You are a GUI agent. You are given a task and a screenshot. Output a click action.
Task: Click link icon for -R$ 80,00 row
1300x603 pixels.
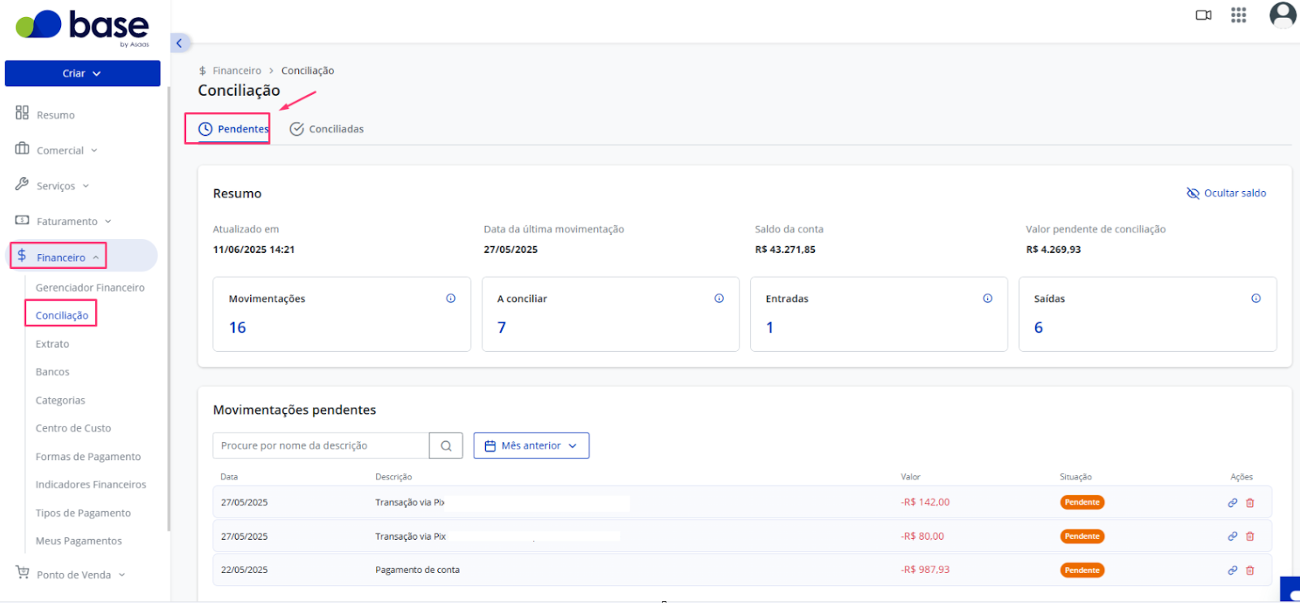1233,536
